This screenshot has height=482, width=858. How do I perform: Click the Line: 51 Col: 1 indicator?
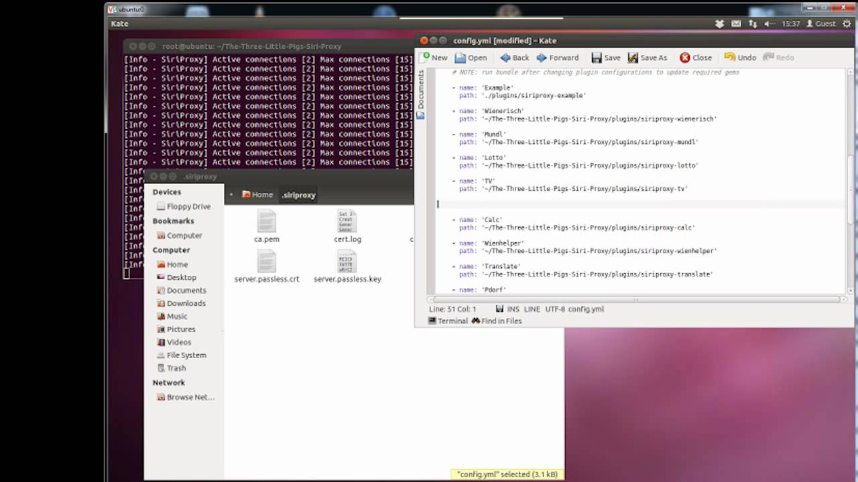coord(452,309)
